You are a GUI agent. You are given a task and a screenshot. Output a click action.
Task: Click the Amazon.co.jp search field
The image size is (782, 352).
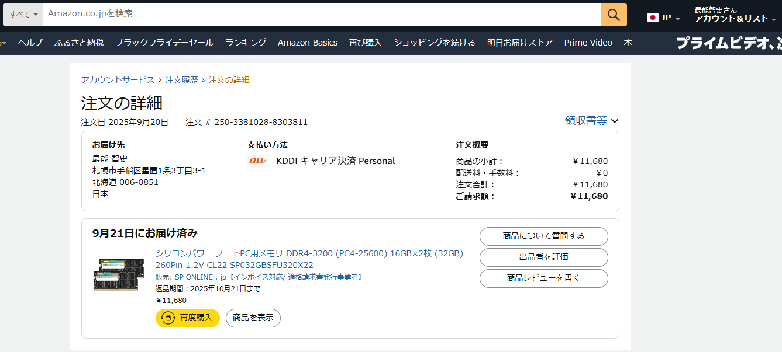(x=322, y=14)
